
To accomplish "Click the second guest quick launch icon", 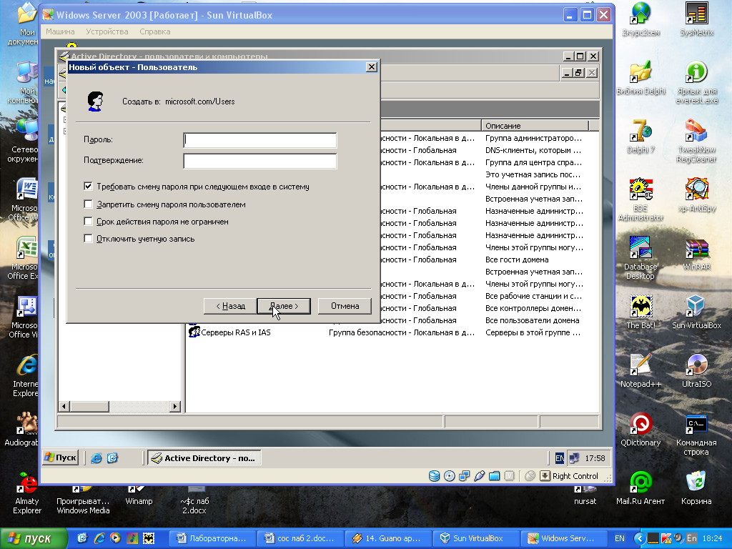I will pos(112,458).
